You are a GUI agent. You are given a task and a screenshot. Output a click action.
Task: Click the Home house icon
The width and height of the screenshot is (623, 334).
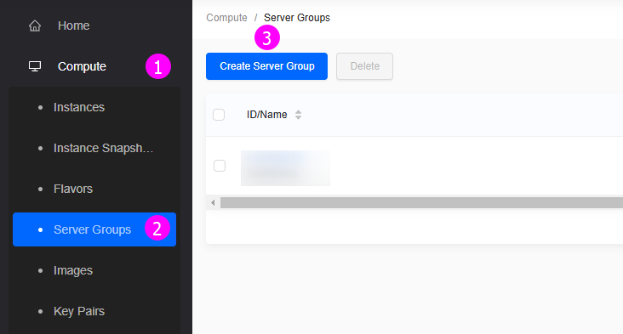point(35,25)
